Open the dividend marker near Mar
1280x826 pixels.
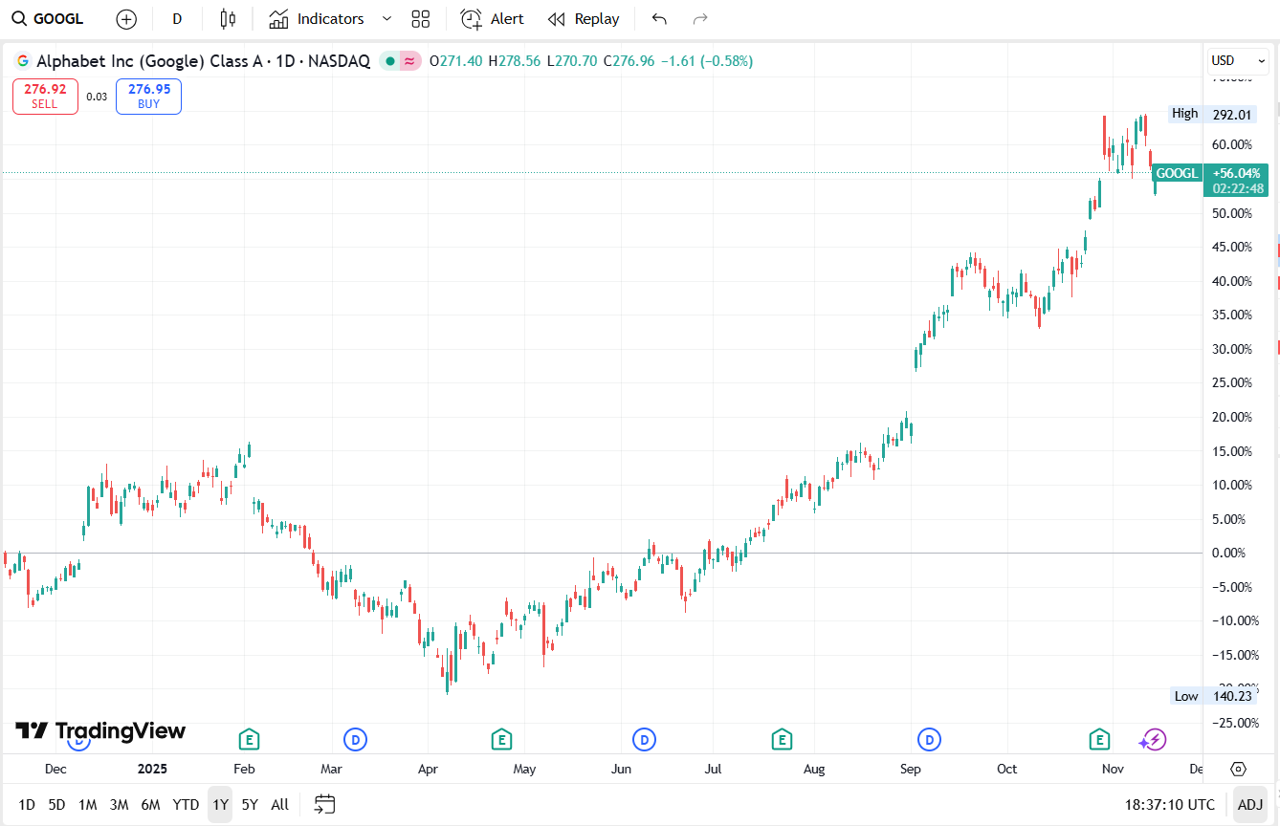[355, 739]
